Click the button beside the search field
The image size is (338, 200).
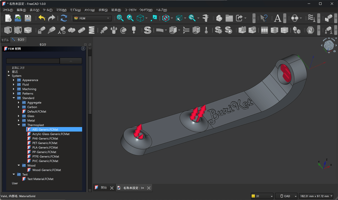[71, 61]
